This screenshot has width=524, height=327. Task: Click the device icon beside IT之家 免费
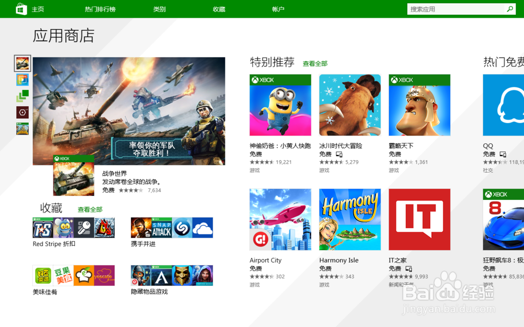[408, 268]
